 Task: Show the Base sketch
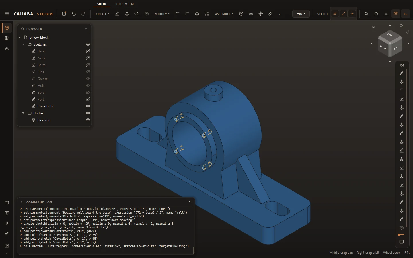pyautogui.click(x=88, y=51)
